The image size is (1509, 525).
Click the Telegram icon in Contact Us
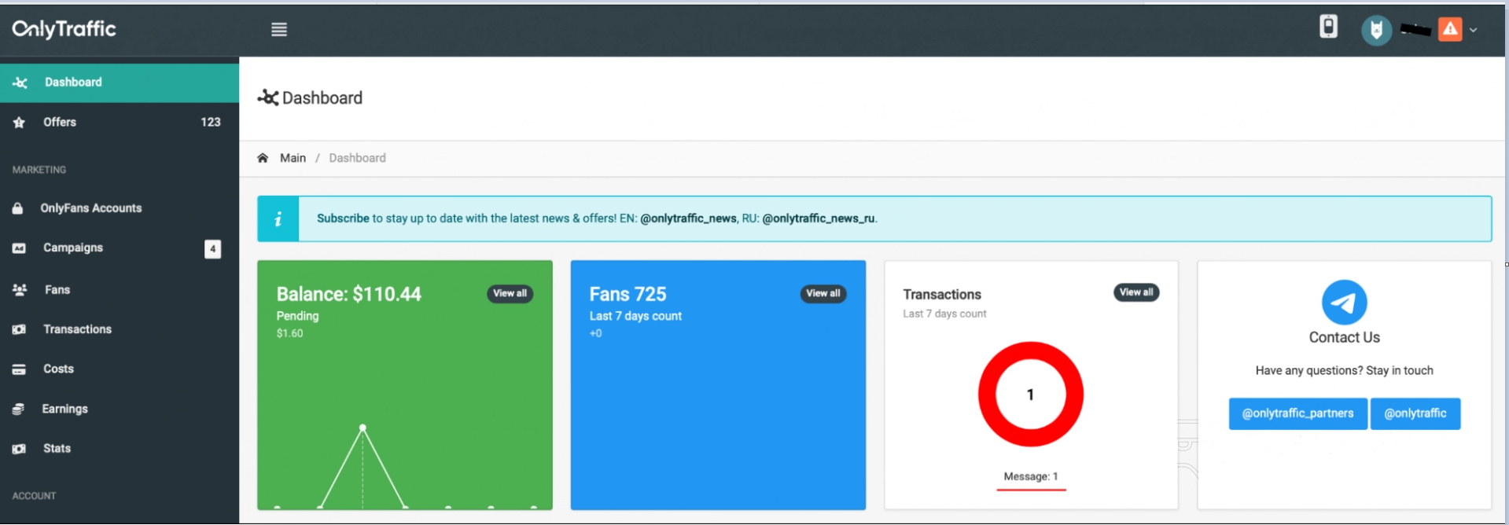click(1344, 303)
